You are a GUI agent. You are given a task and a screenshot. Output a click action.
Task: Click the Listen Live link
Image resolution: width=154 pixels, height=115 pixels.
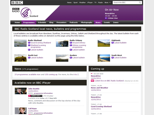(113, 18)
